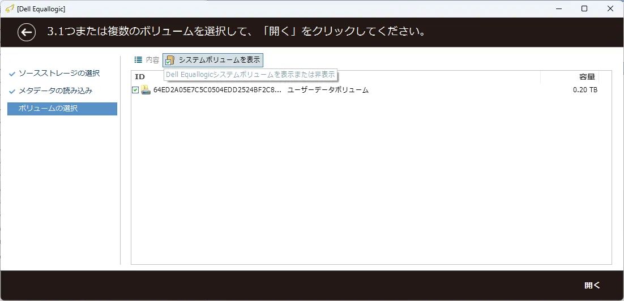The image size is (624, 301).
Task: Click the 0.20 TB capacity value
Action: (585, 91)
